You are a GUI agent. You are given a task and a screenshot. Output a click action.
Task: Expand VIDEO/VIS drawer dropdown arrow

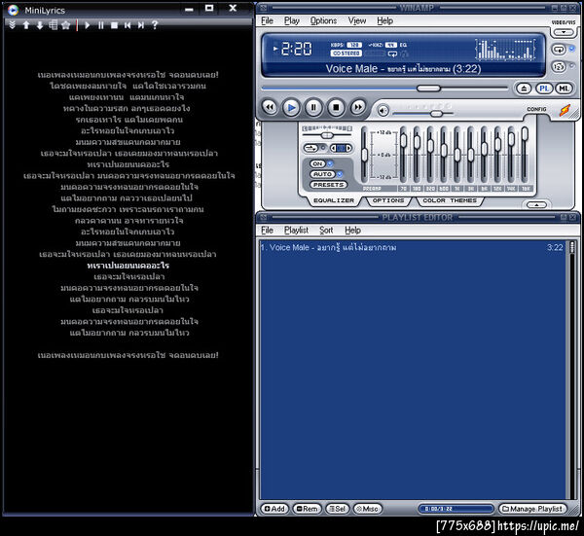pyautogui.click(x=564, y=32)
